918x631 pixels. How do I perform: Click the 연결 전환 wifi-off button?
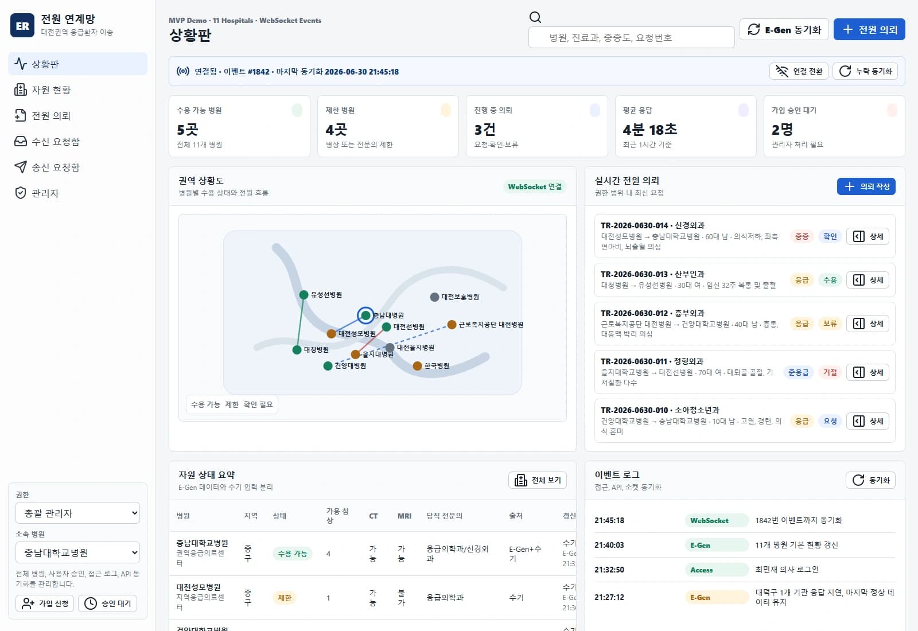pos(799,71)
